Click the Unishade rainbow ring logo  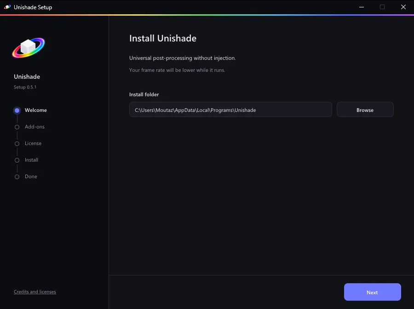click(x=28, y=47)
